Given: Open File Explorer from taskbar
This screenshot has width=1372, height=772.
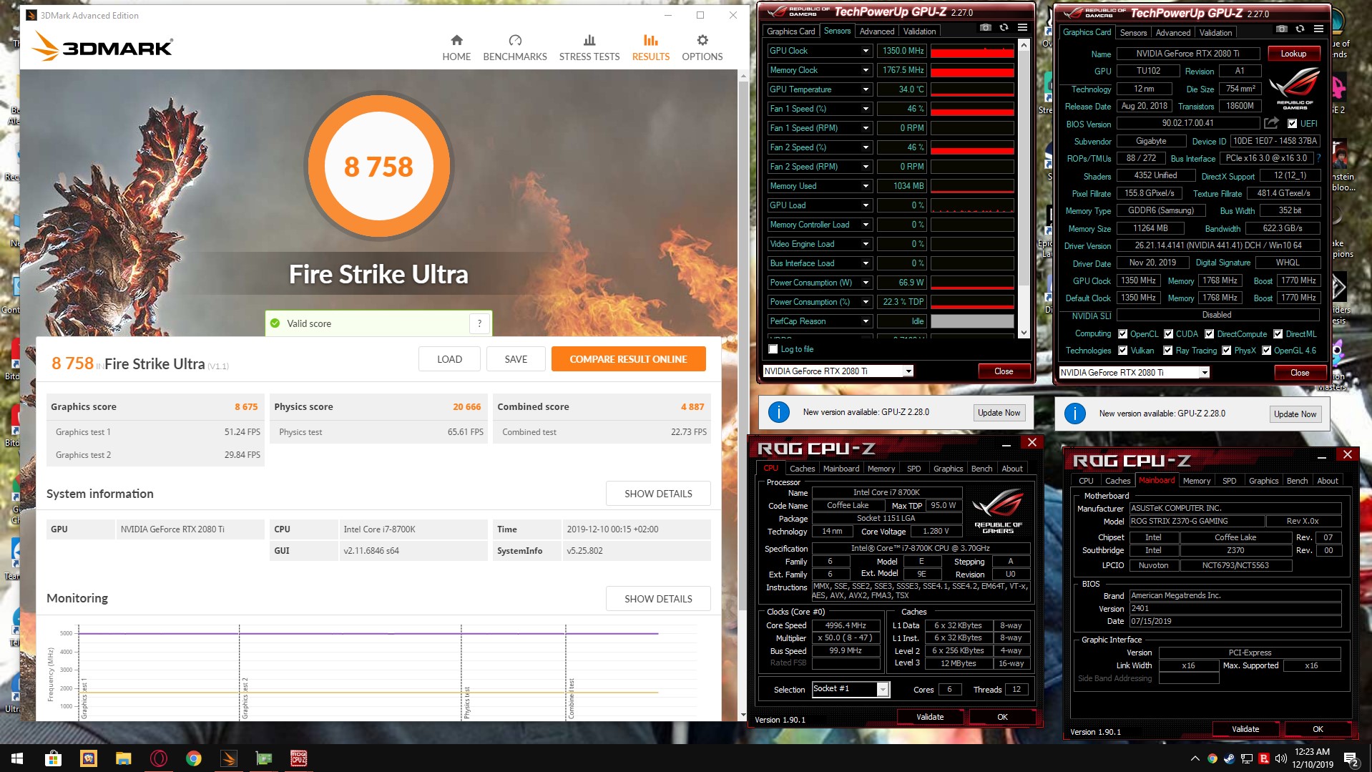Looking at the screenshot, I should coord(123,758).
